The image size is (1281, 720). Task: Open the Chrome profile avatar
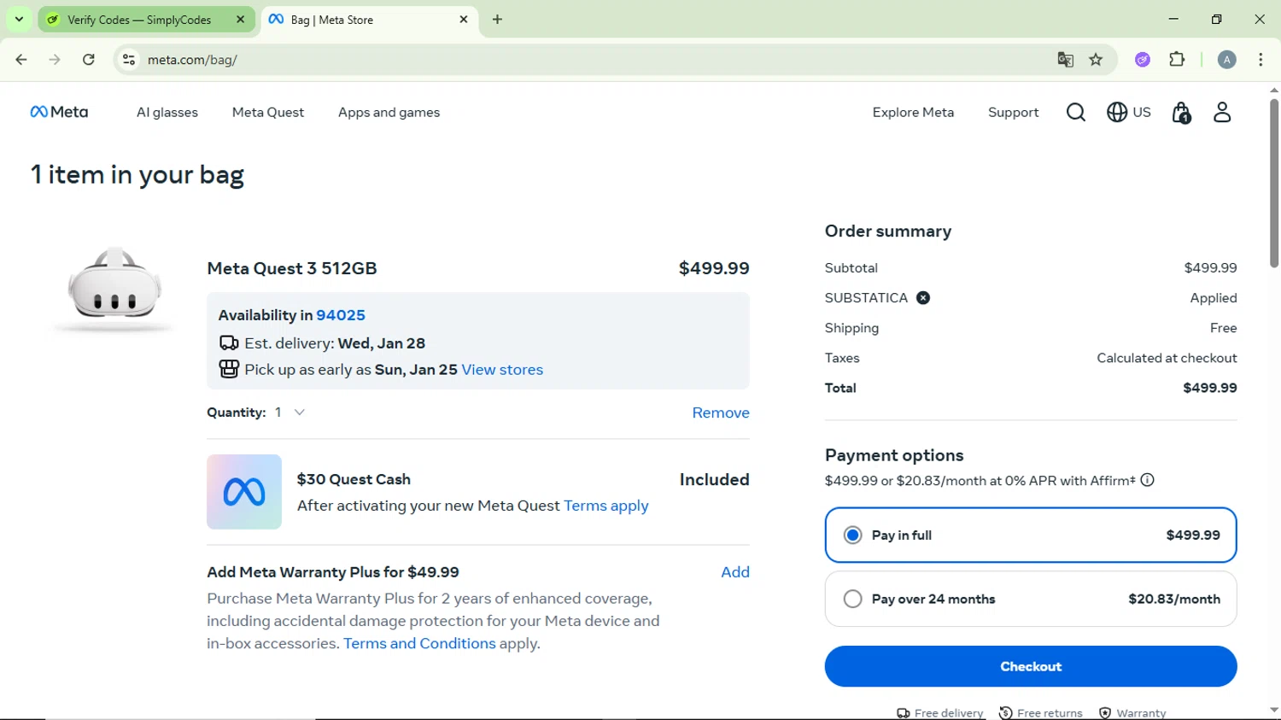tap(1227, 60)
